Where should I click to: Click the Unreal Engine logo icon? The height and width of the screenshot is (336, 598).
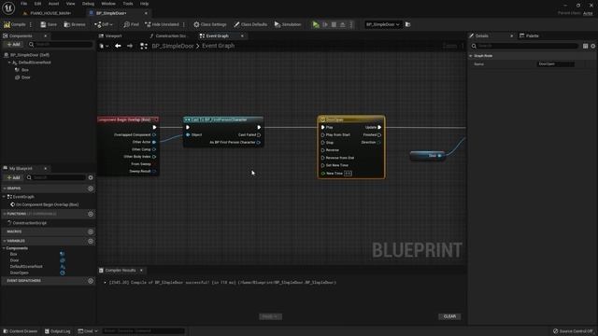pos(8,7)
